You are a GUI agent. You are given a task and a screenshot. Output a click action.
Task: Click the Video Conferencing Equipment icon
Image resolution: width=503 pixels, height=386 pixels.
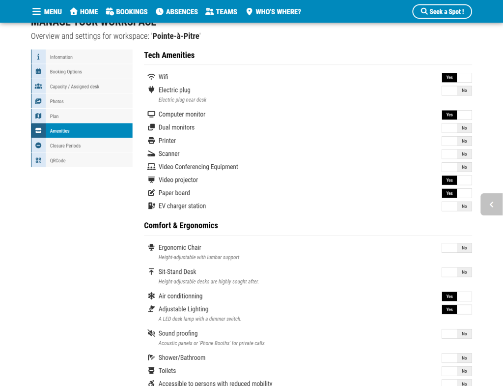(x=151, y=167)
